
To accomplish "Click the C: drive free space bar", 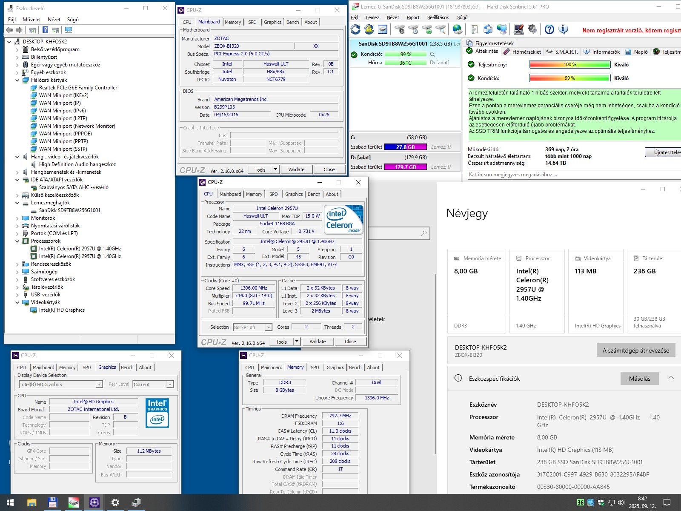I will pos(405,147).
